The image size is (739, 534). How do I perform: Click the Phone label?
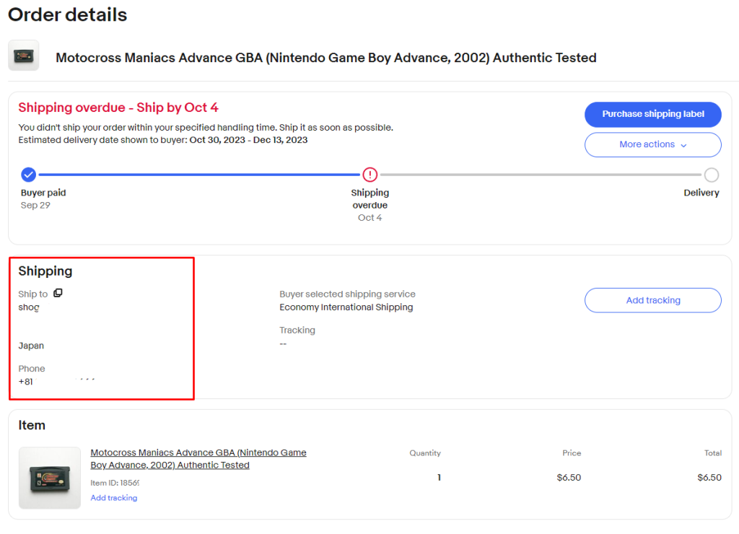coord(32,369)
